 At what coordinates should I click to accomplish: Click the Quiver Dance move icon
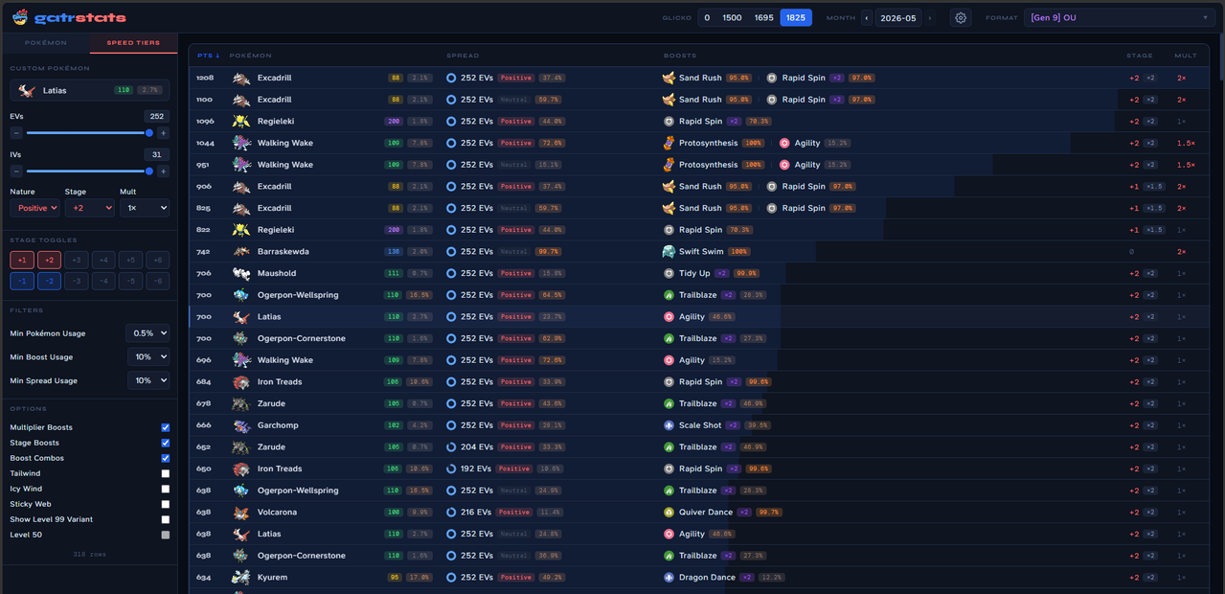(669, 513)
